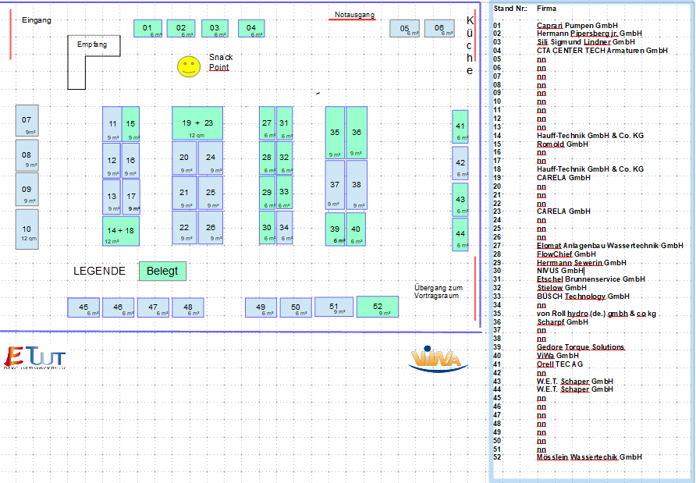Select booth 51 with 9 m² label
The width and height of the screenshot is (696, 483).
coord(334,307)
